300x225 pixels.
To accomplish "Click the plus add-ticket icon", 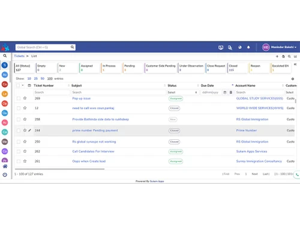I will click(x=277, y=56).
